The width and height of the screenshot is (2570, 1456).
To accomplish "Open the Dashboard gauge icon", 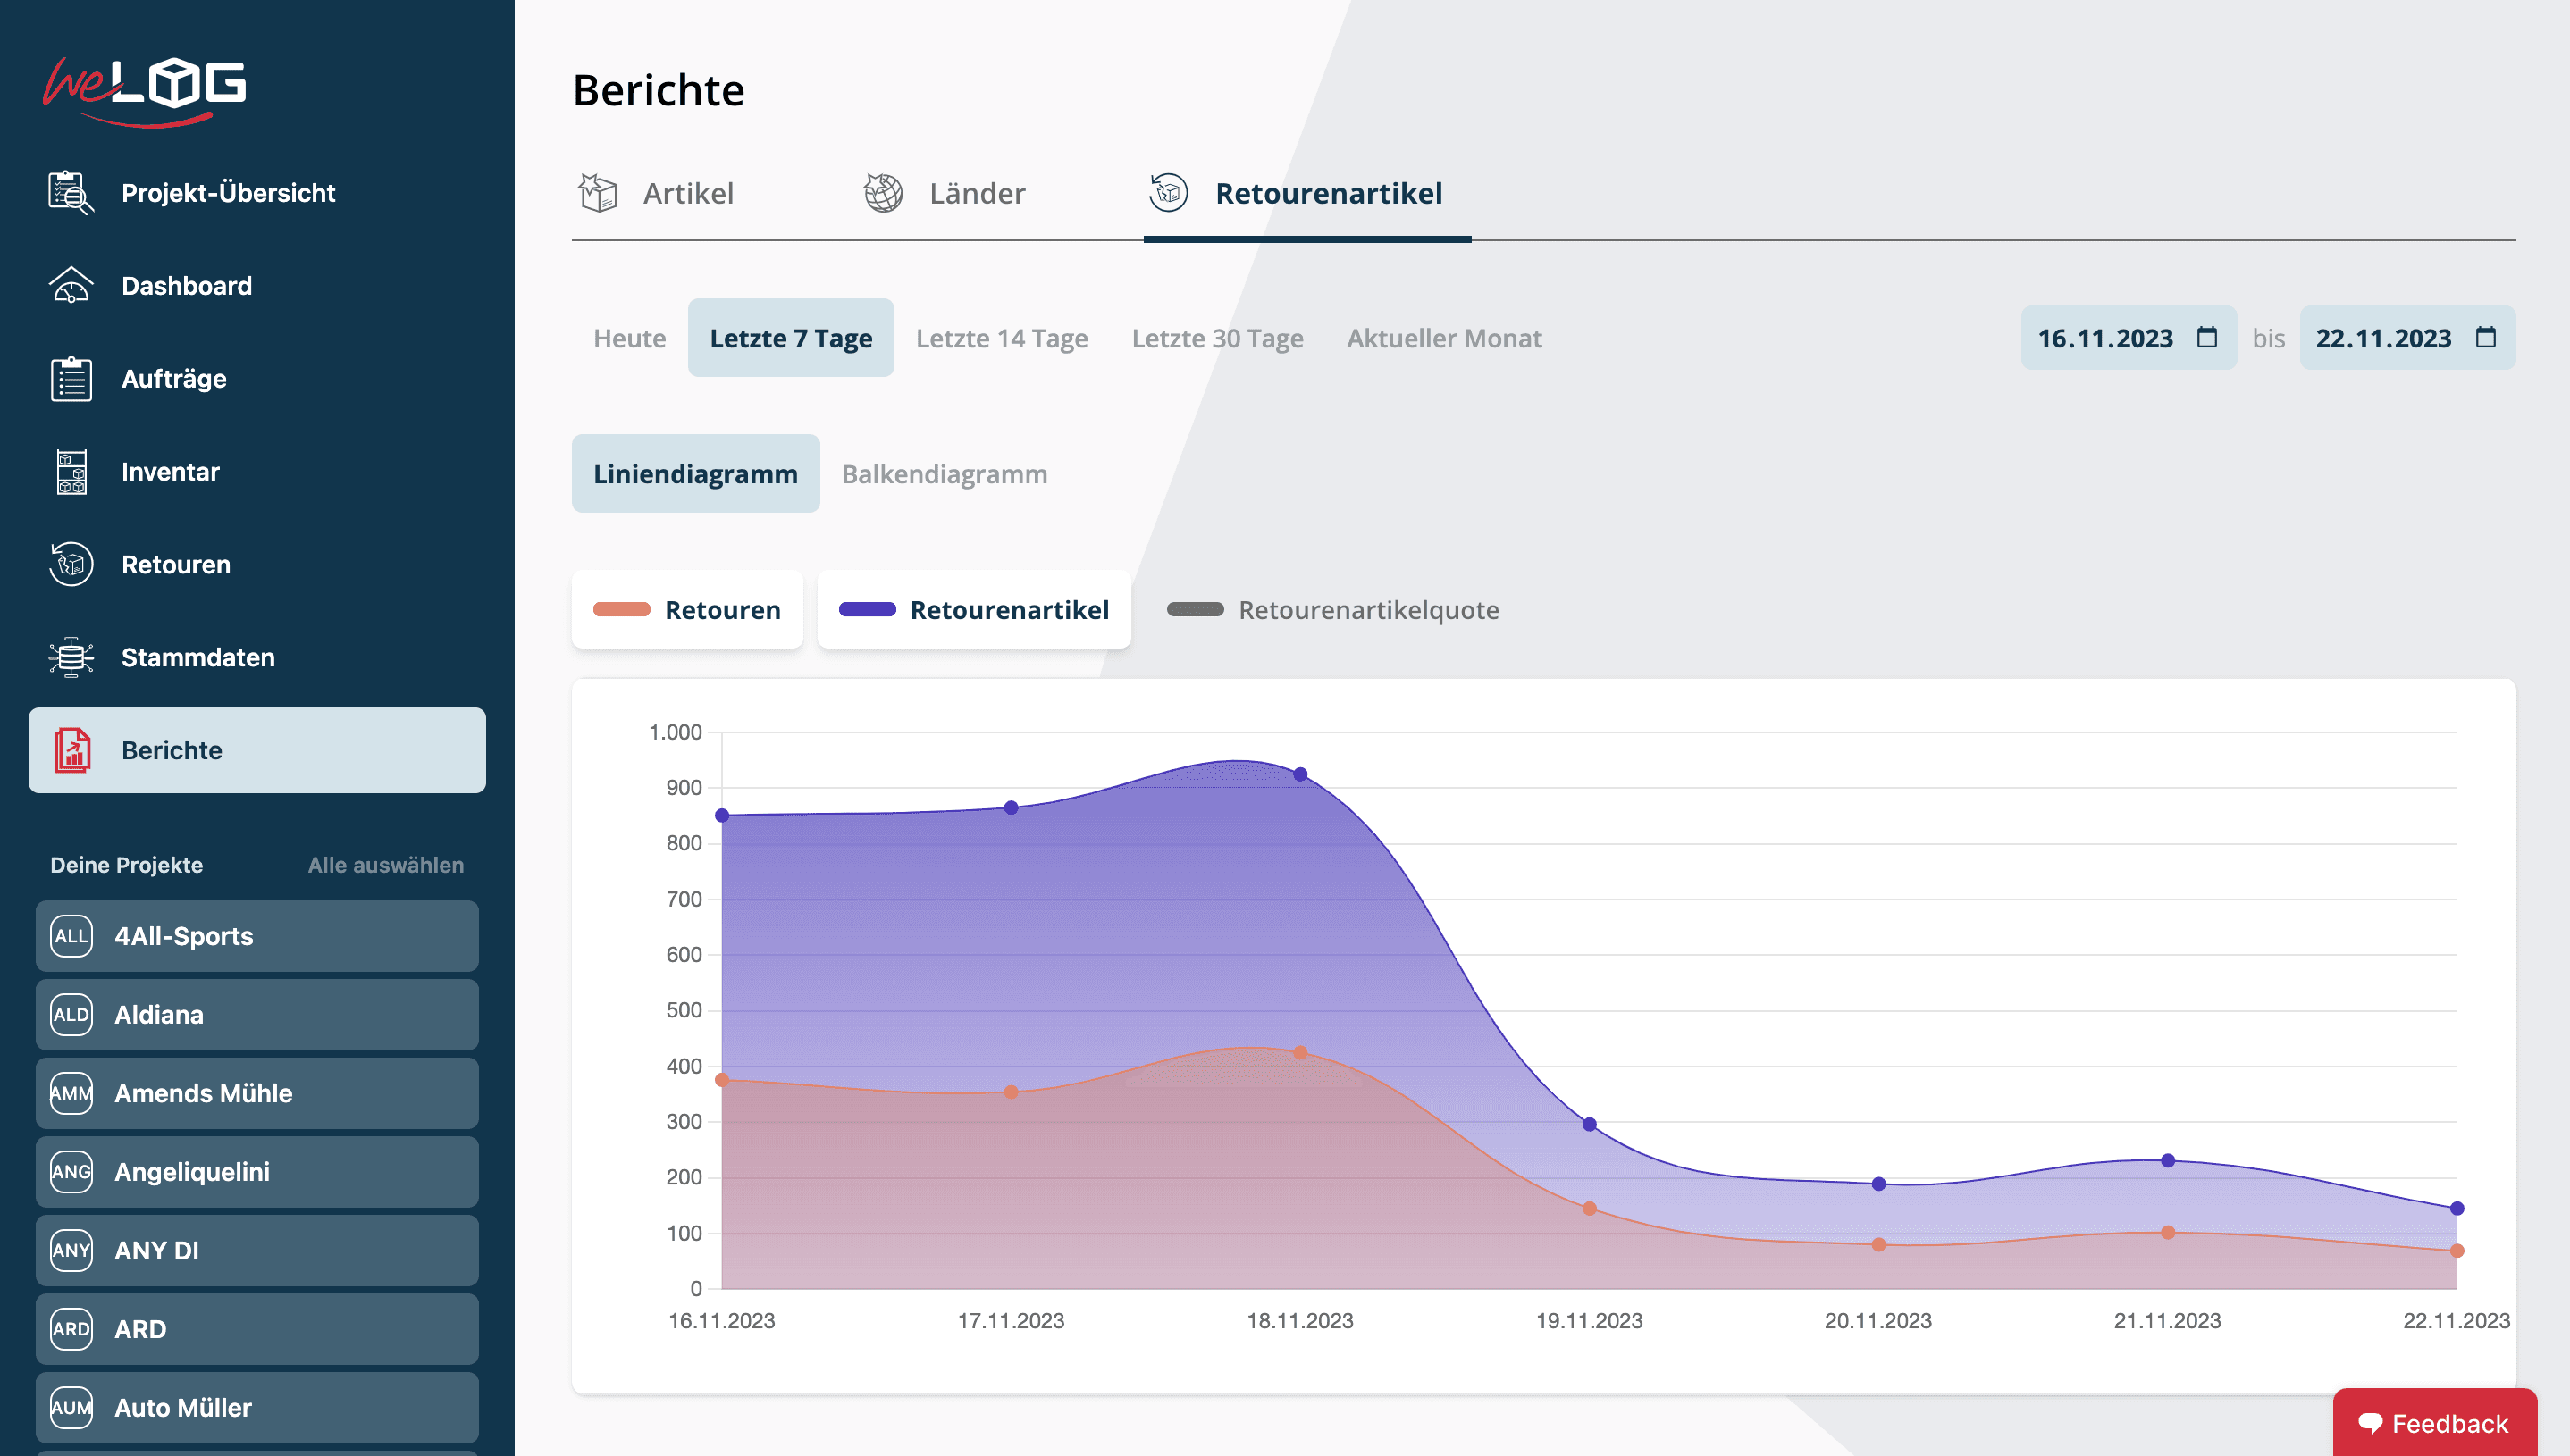I will (x=70, y=286).
